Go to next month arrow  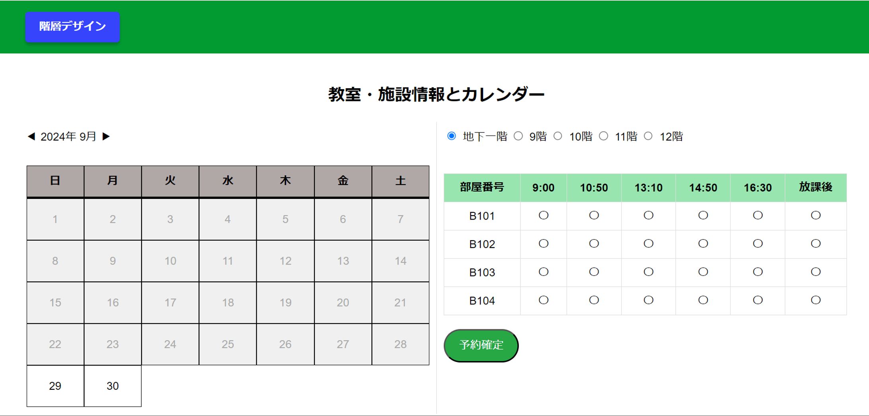click(106, 136)
